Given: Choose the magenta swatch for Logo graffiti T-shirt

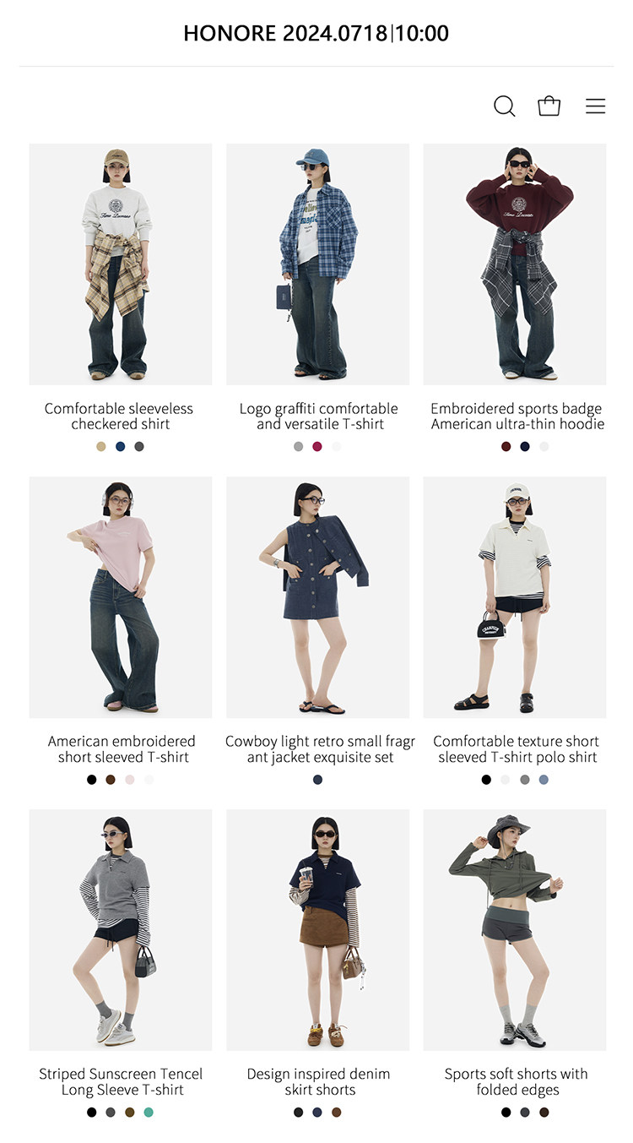Looking at the screenshot, I should pos(317,447).
